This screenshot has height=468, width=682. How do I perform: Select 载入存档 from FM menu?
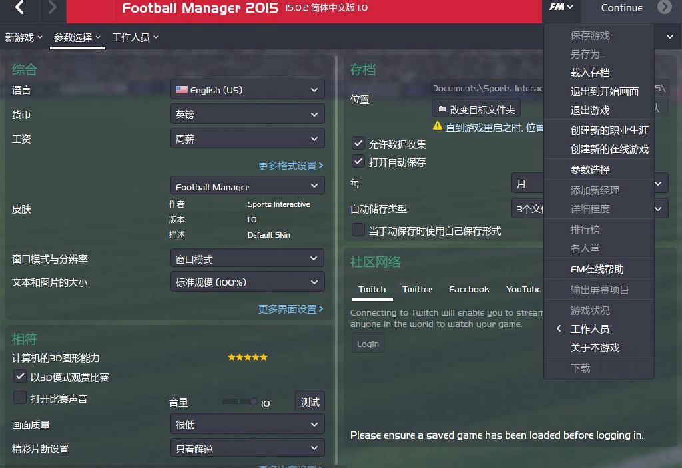[x=590, y=73]
